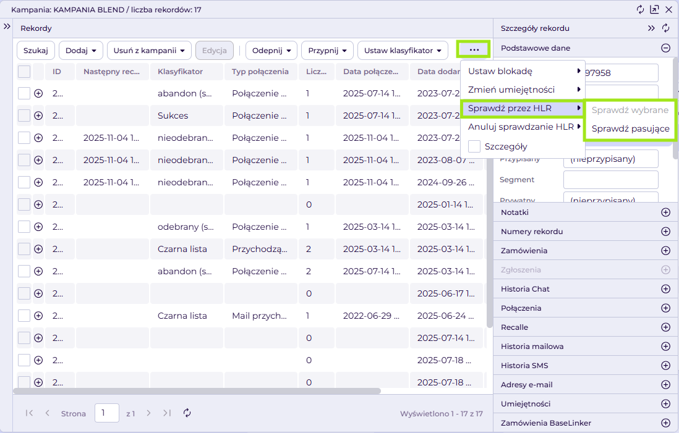Expand Zamówienia section plus icon
This screenshot has width=679, height=433.
pos(666,250)
